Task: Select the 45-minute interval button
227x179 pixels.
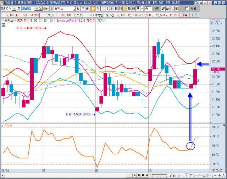Action: click(x=129, y=9)
